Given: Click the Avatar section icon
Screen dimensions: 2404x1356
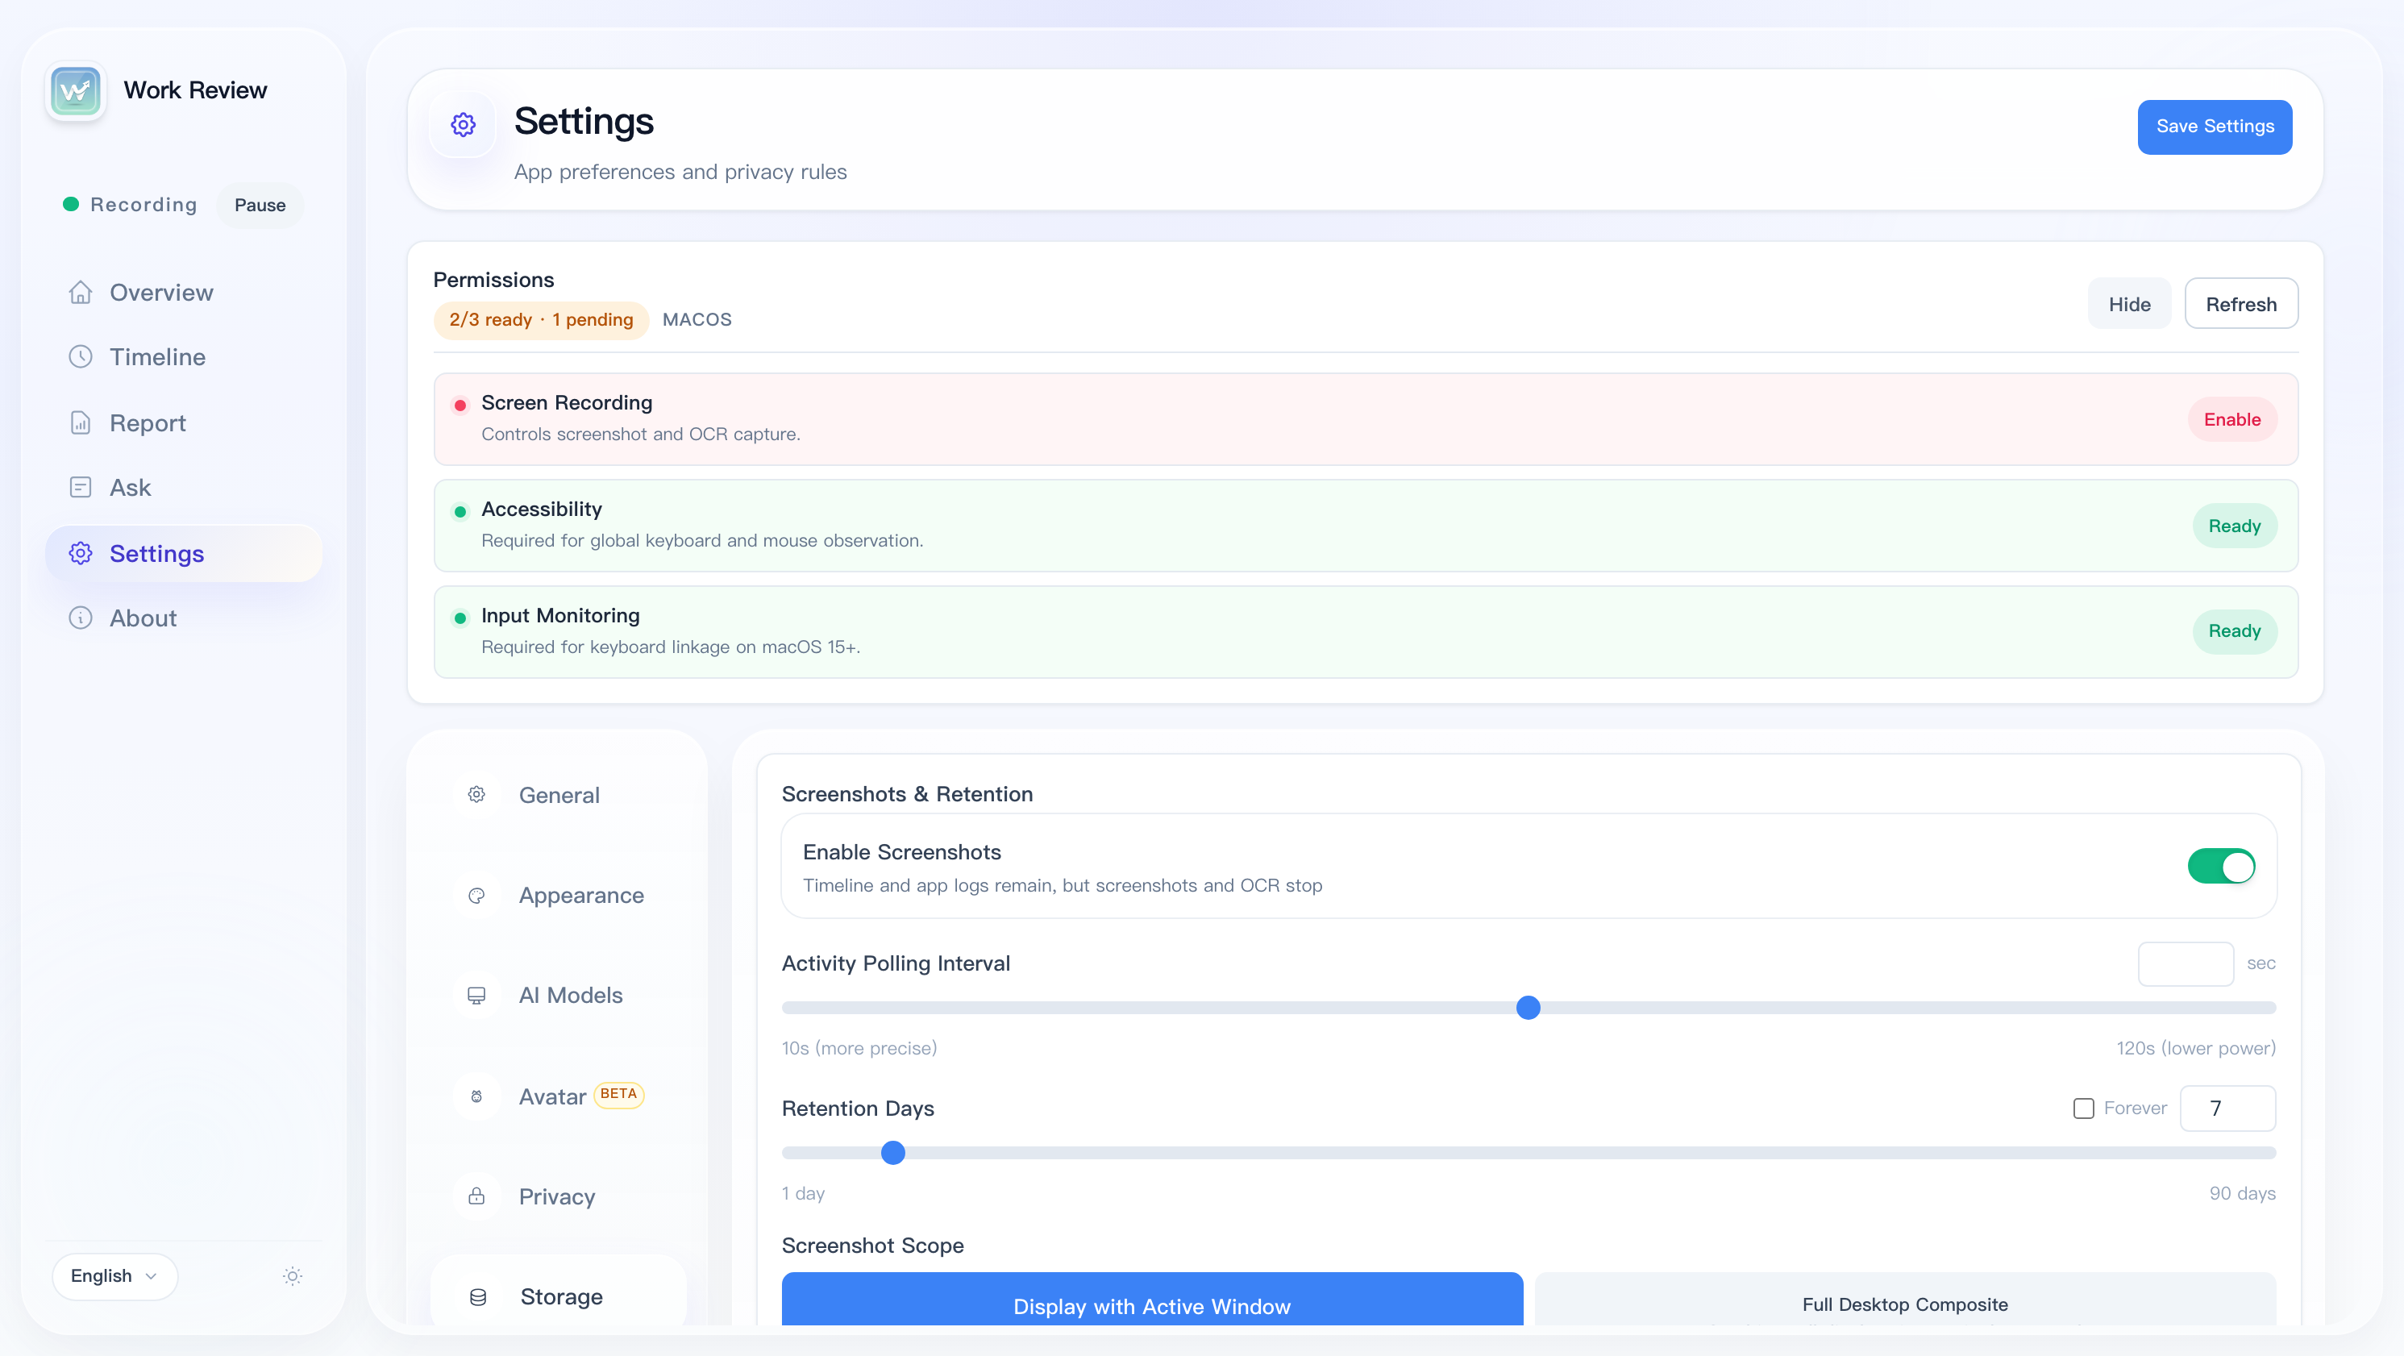Looking at the screenshot, I should [x=476, y=1096].
